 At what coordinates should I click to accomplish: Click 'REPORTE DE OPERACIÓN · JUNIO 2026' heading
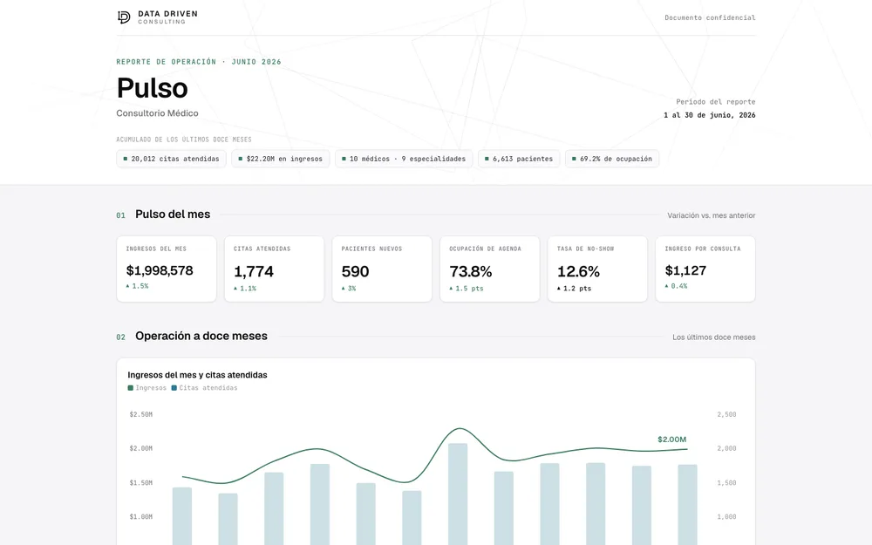tap(199, 62)
